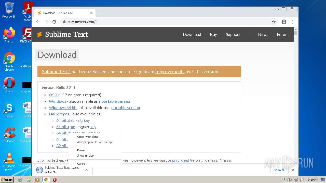Image resolution: width=326 pixels, height=183 pixels.
Task: Click the Sublime Text 4 link
Action: (x=56, y=72)
